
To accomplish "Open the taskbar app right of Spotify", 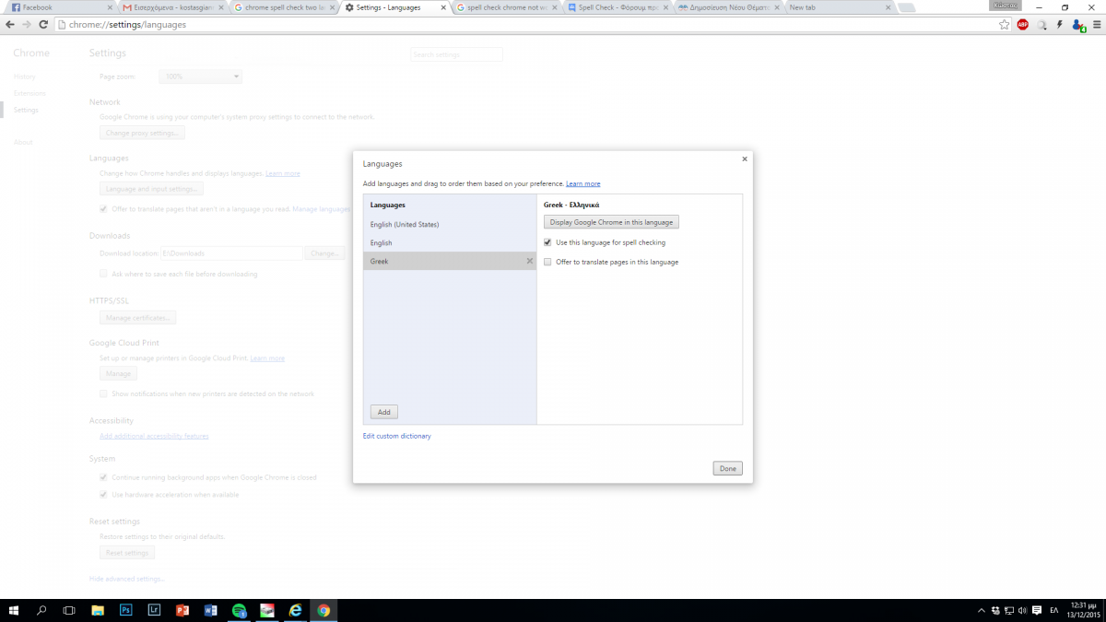I will click(x=266, y=610).
